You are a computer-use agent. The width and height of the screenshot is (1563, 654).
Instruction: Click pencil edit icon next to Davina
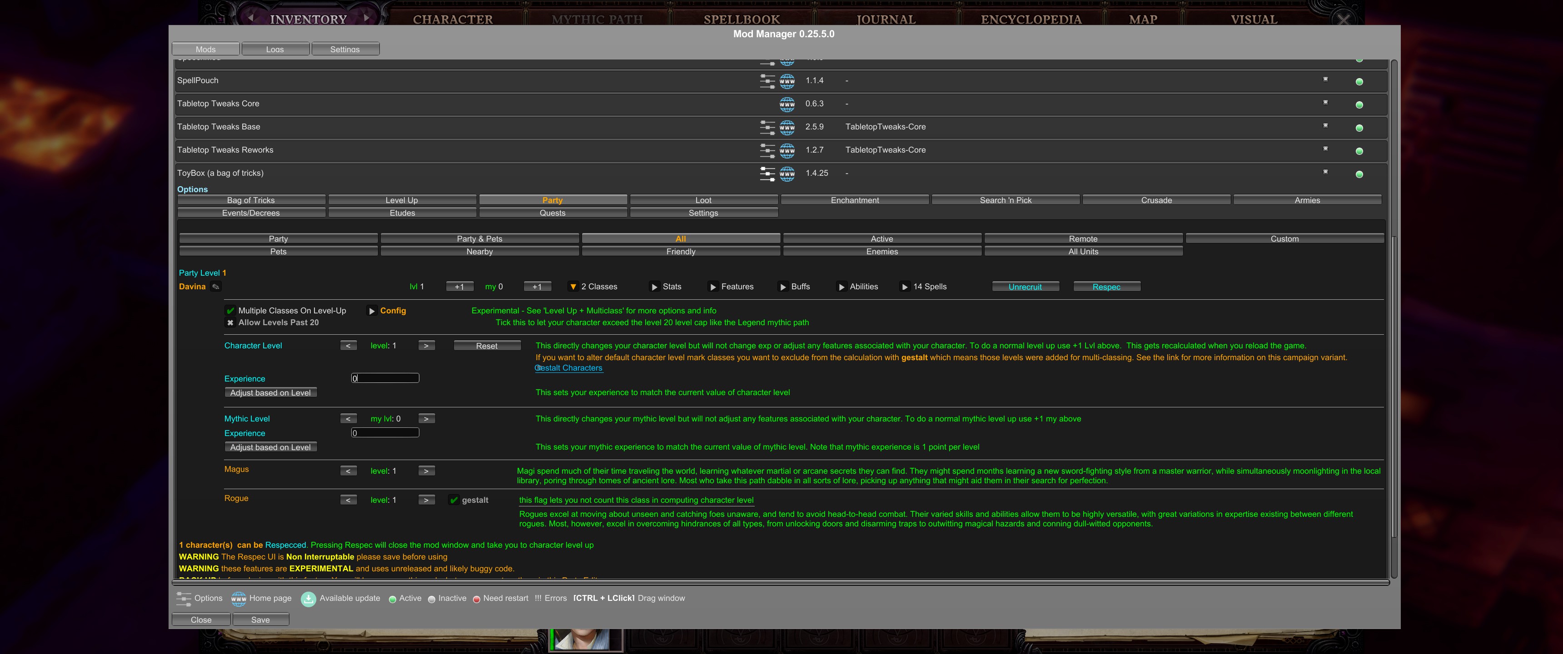[x=215, y=287]
